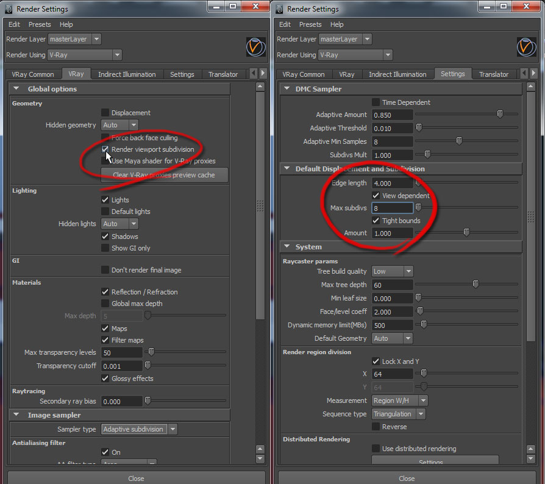
Task: Open Default Geometry dropdown
Action: point(392,338)
